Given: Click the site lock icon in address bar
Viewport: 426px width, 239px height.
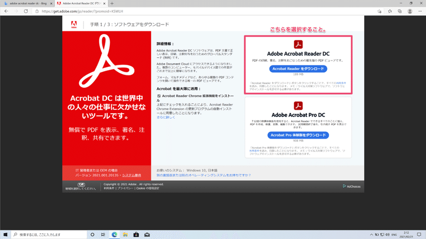Looking at the screenshot, I should coord(37,11).
